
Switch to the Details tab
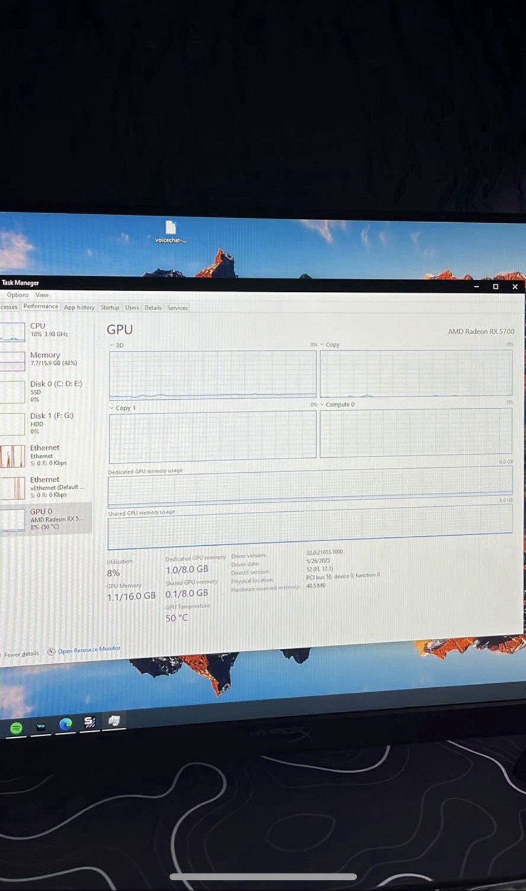tap(153, 307)
